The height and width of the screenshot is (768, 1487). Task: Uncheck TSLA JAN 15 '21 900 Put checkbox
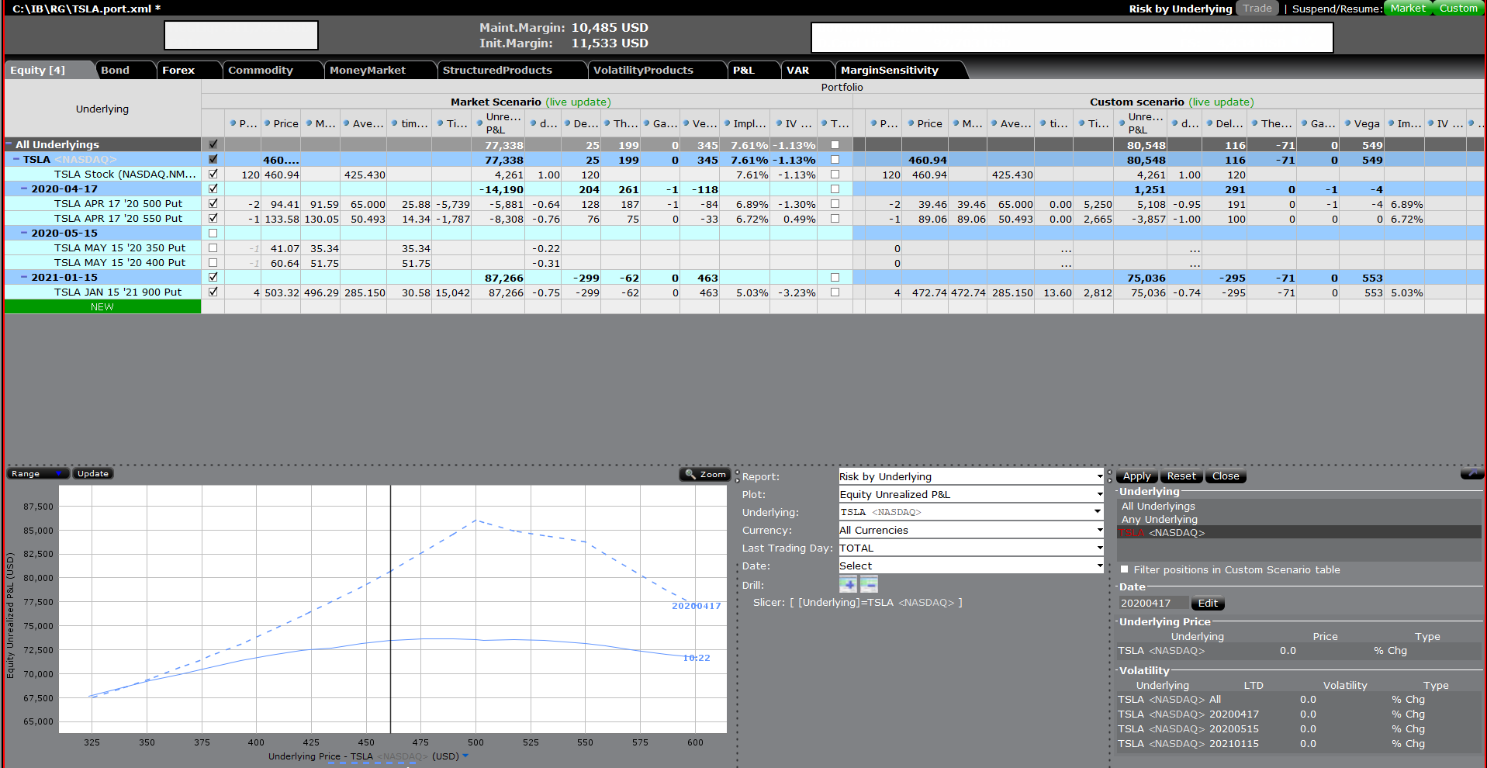coord(213,292)
